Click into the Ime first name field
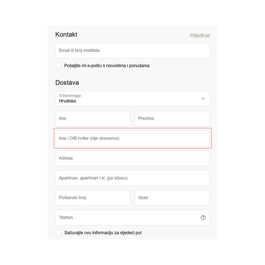Screen dimensions: 265x265 pos(93,119)
